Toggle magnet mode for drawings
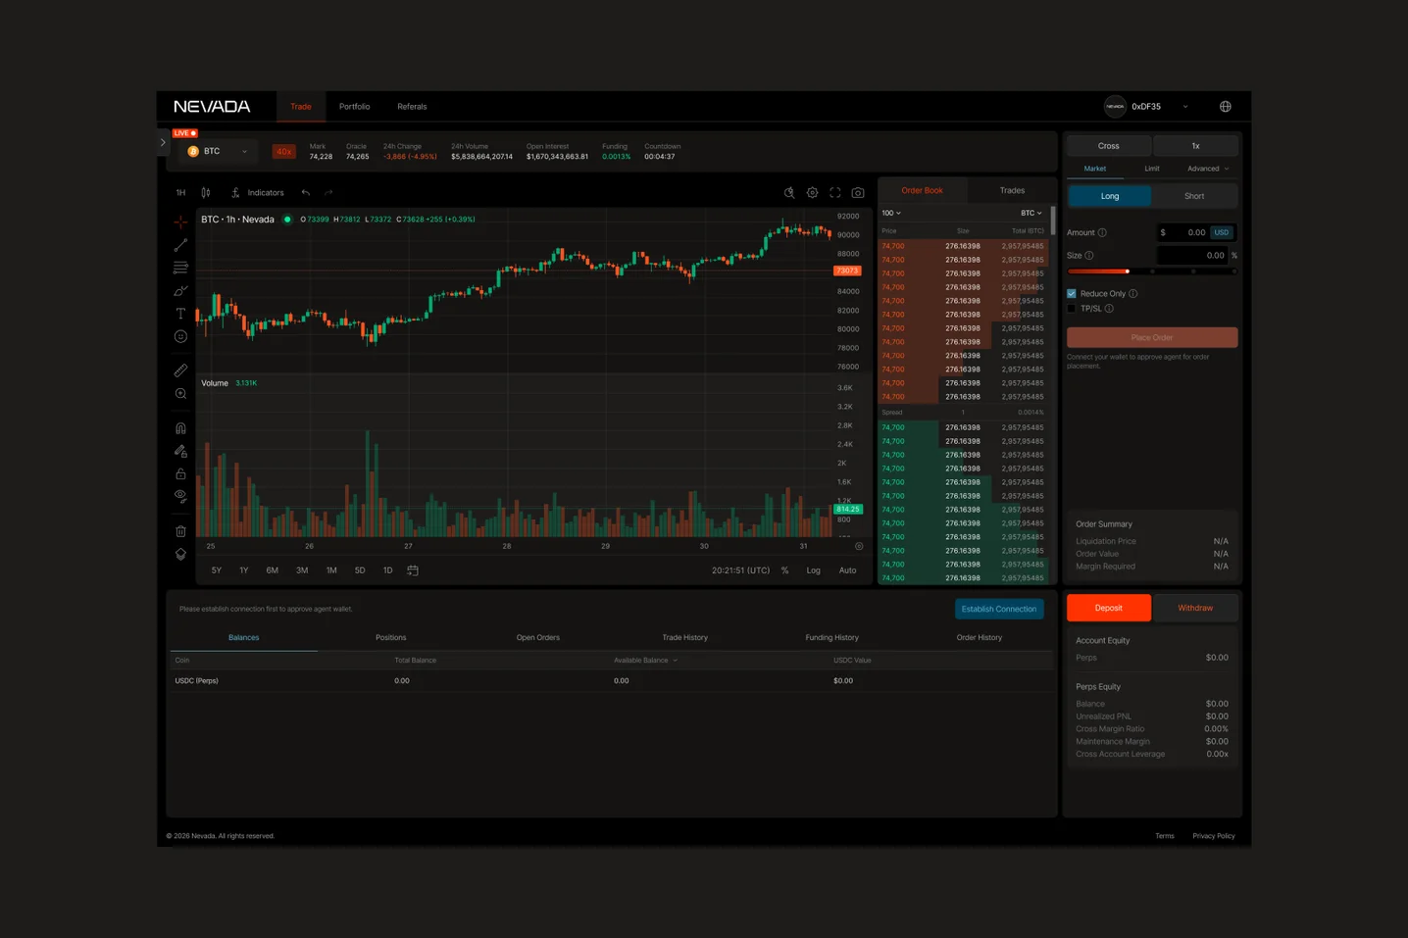 (x=180, y=428)
